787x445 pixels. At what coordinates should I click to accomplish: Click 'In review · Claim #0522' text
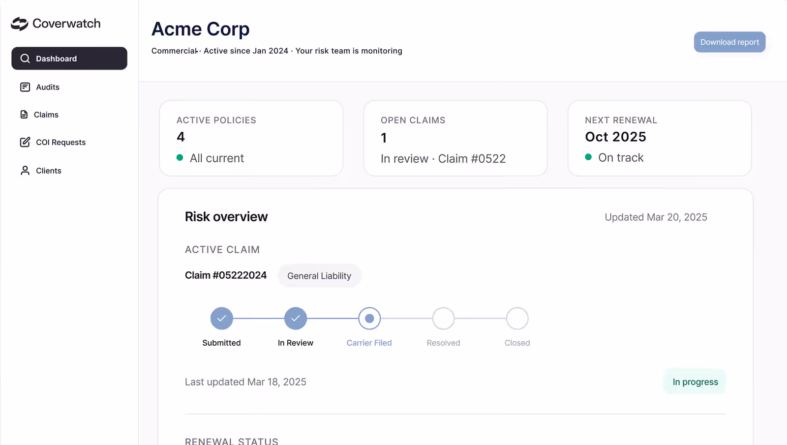tap(443, 159)
